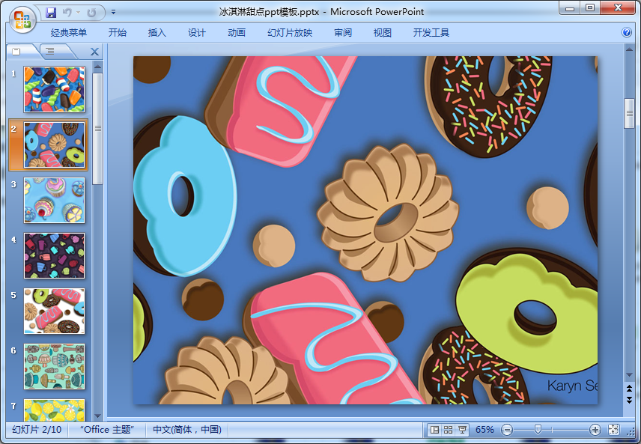The height and width of the screenshot is (444, 641).
Task: Switch to the Outline pane tab
Action: 49,52
